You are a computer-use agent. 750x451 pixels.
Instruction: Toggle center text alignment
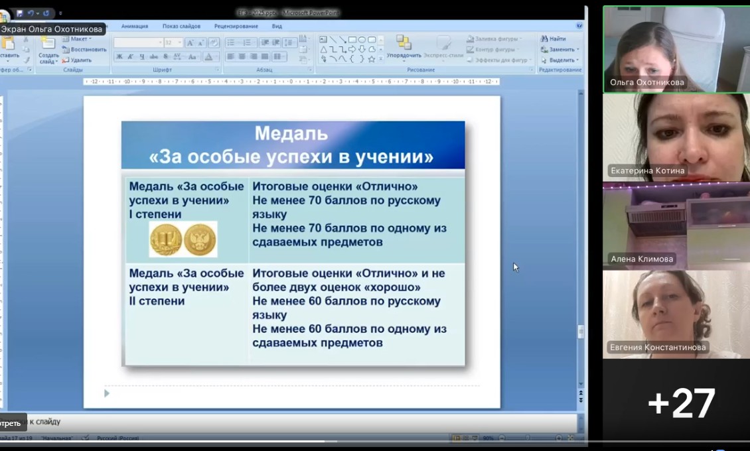(x=242, y=57)
